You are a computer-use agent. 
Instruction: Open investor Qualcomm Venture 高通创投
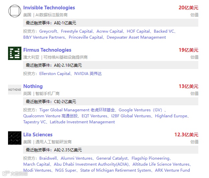point(50,116)
